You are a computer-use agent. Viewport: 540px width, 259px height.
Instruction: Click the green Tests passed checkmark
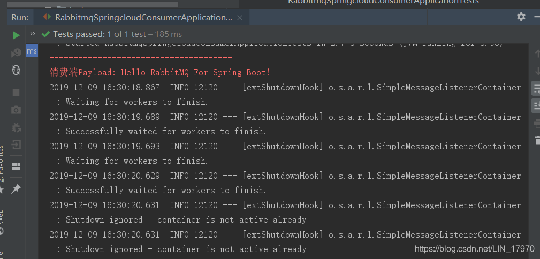[x=45, y=34]
